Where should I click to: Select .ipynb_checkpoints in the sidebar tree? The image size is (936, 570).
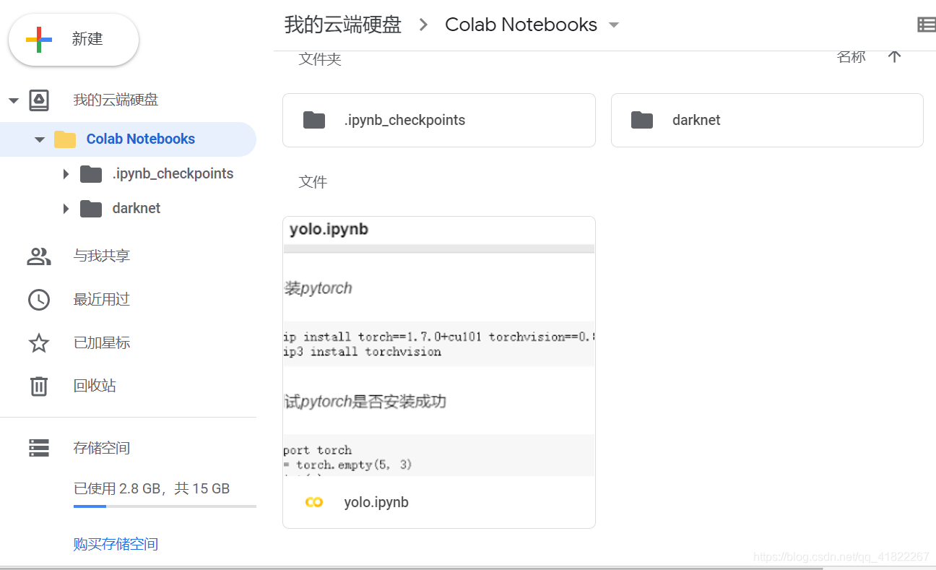coord(173,173)
